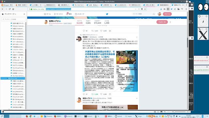Close the active 福島みずほ tab
This screenshot has width=209, height=118.
(x=183, y=5)
